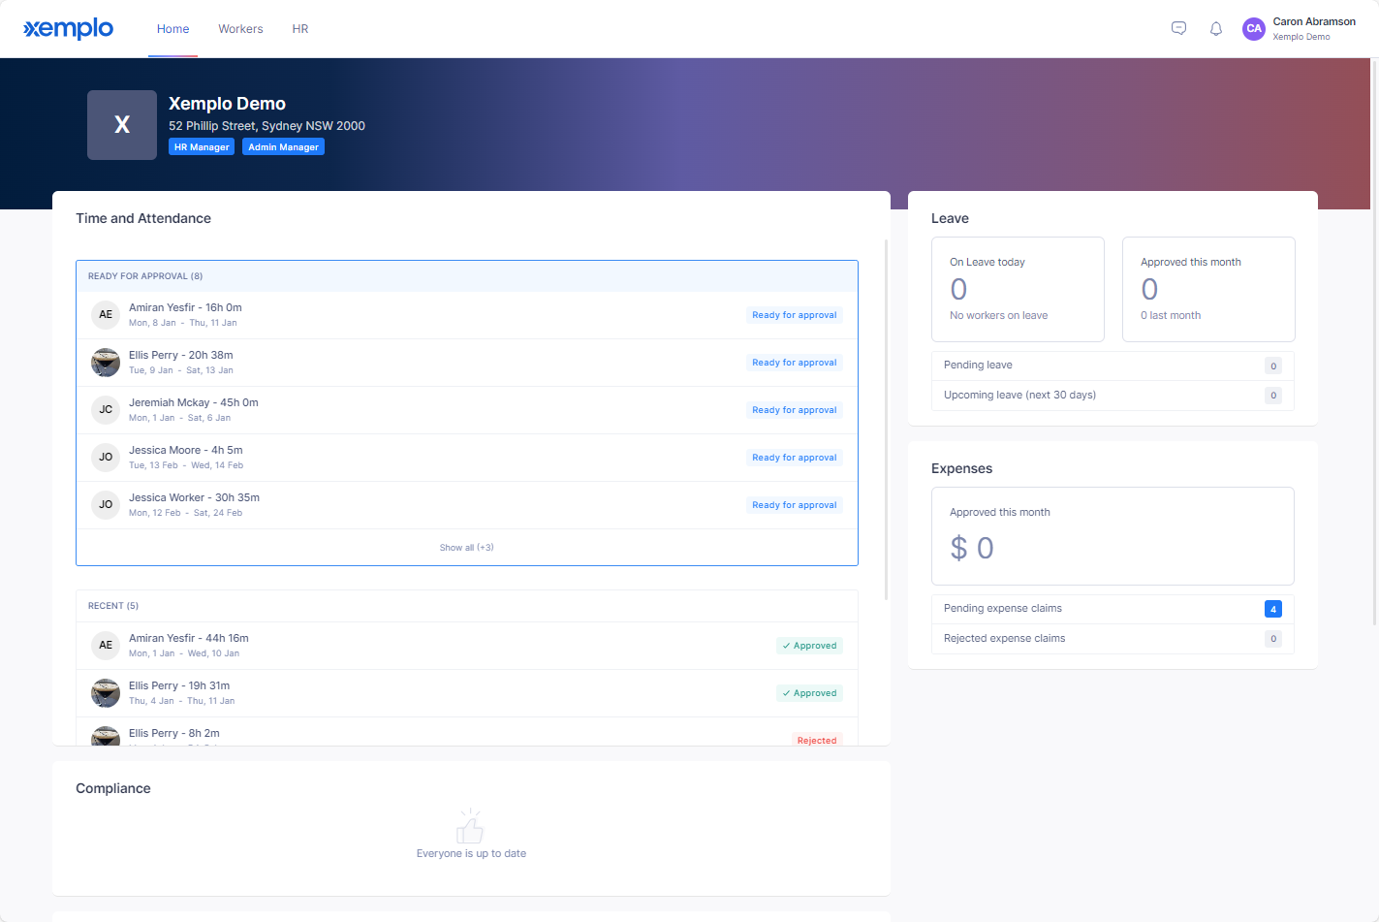Open Upcoming leave (next 30 days) row
The image size is (1379, 922).
(1113, 396)
